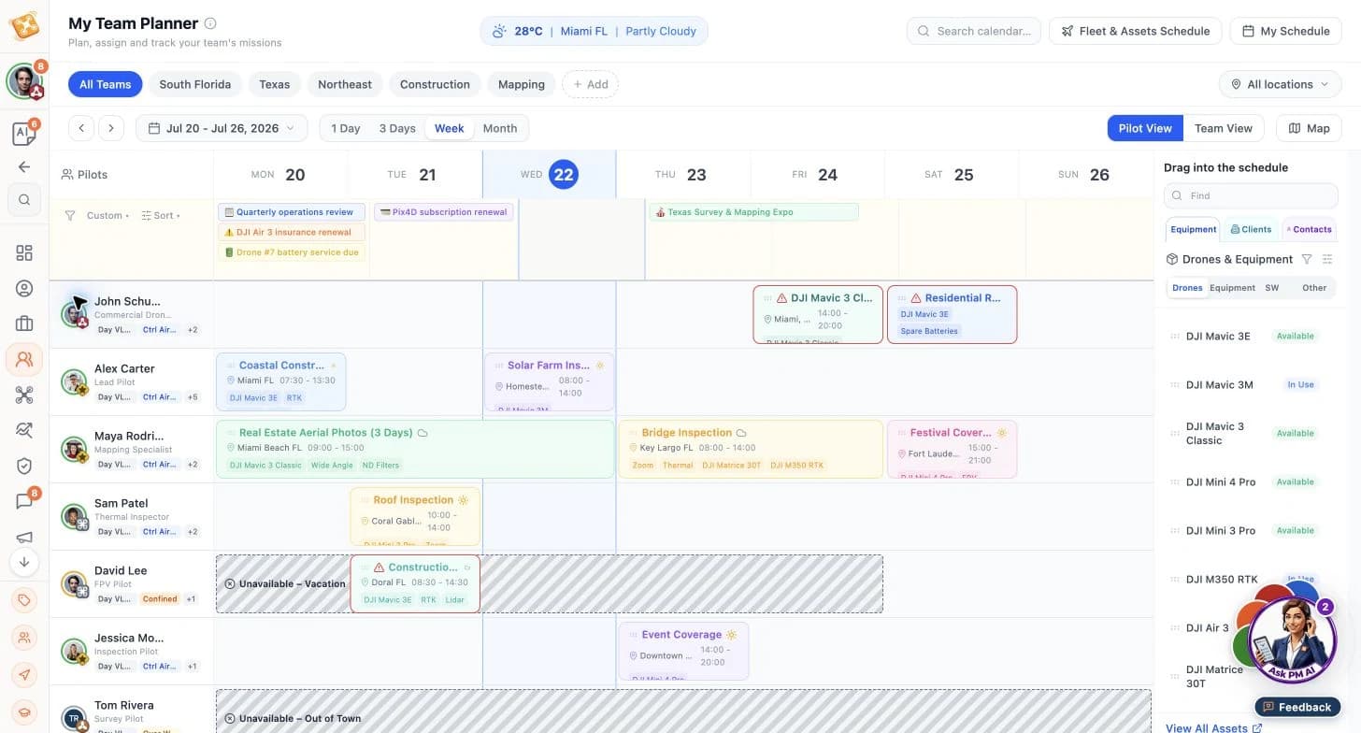Expand Alex Carter's +5 certification tags
The width and height of the screenshot is (1361, 733).
(x=193, y=396)
